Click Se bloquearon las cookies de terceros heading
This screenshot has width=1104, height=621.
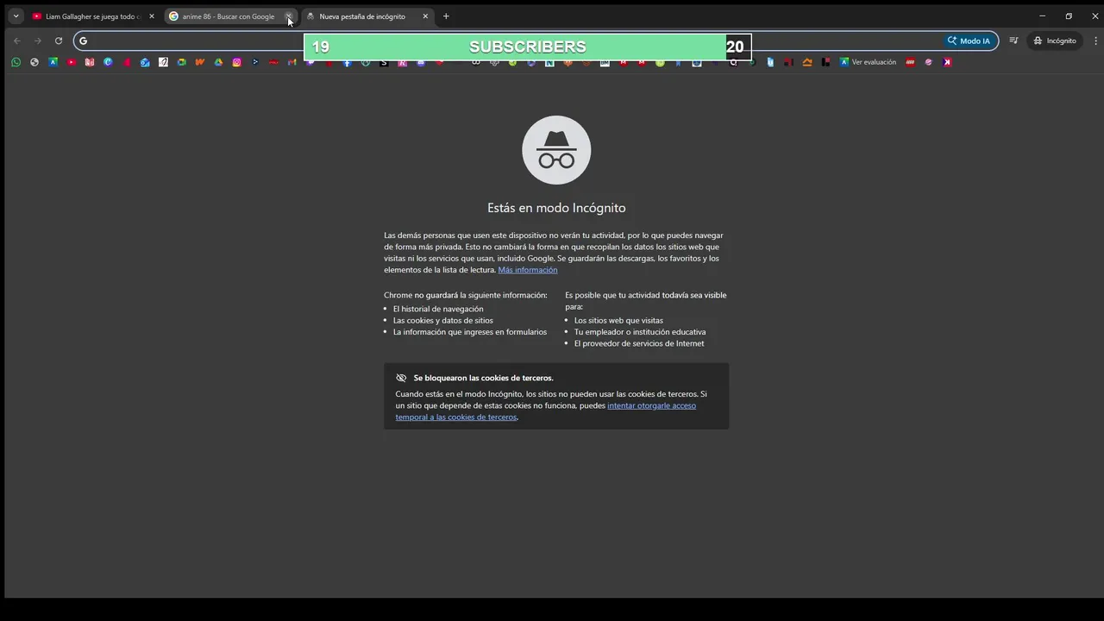tap(483, 378)
